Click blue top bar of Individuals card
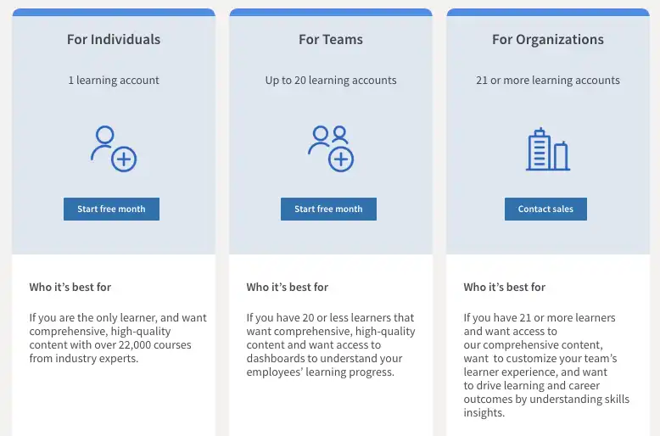 [114, 13]
